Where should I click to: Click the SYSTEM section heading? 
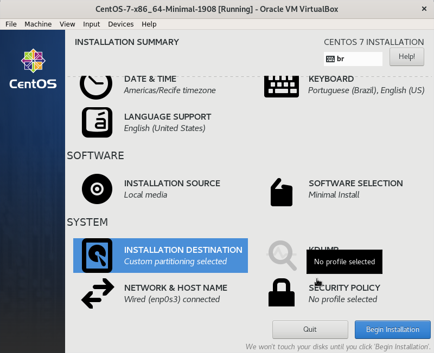click(x=87, y=222)
